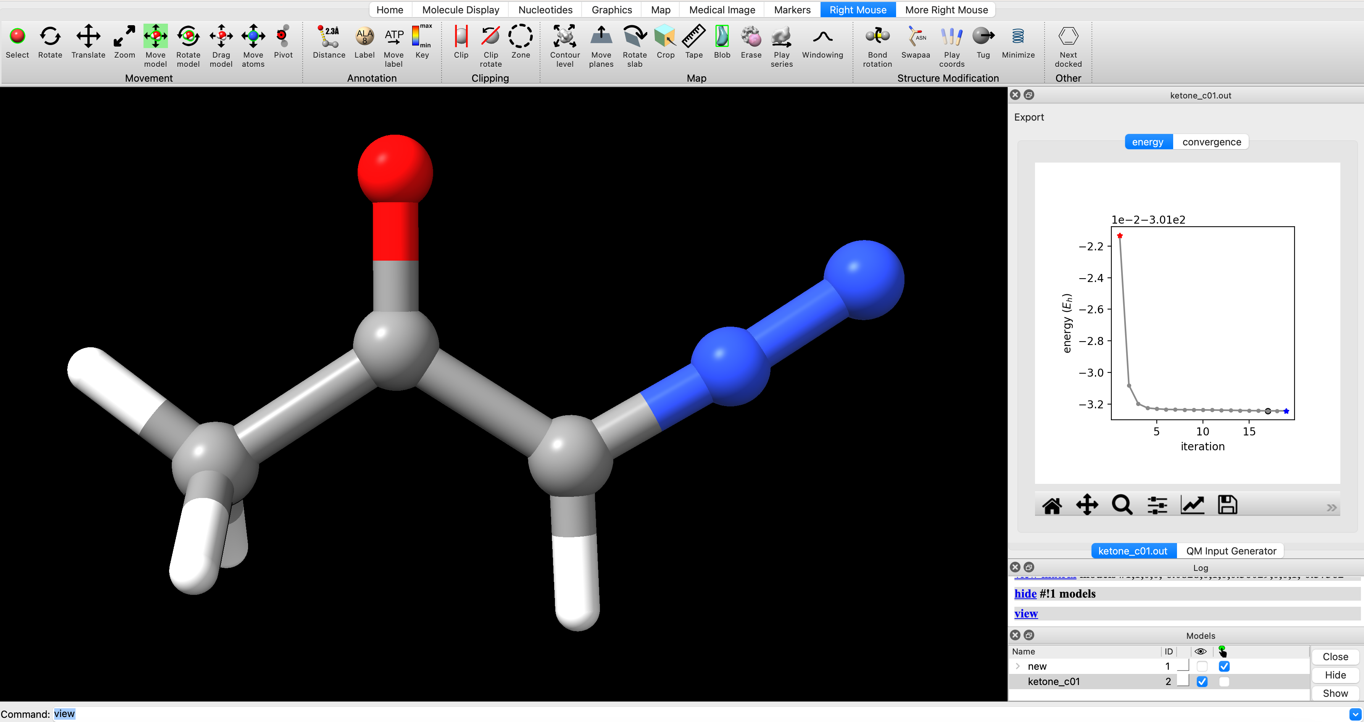Activate the Rotate slab tool
1364x722 pixels.
point(635,36)
